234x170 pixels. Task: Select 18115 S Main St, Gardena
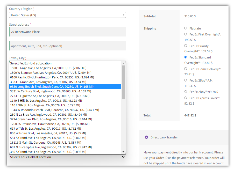click(x=65, y=142)
